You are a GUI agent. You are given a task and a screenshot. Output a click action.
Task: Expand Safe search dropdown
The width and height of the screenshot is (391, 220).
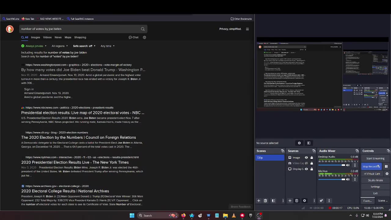coord(84,46)
